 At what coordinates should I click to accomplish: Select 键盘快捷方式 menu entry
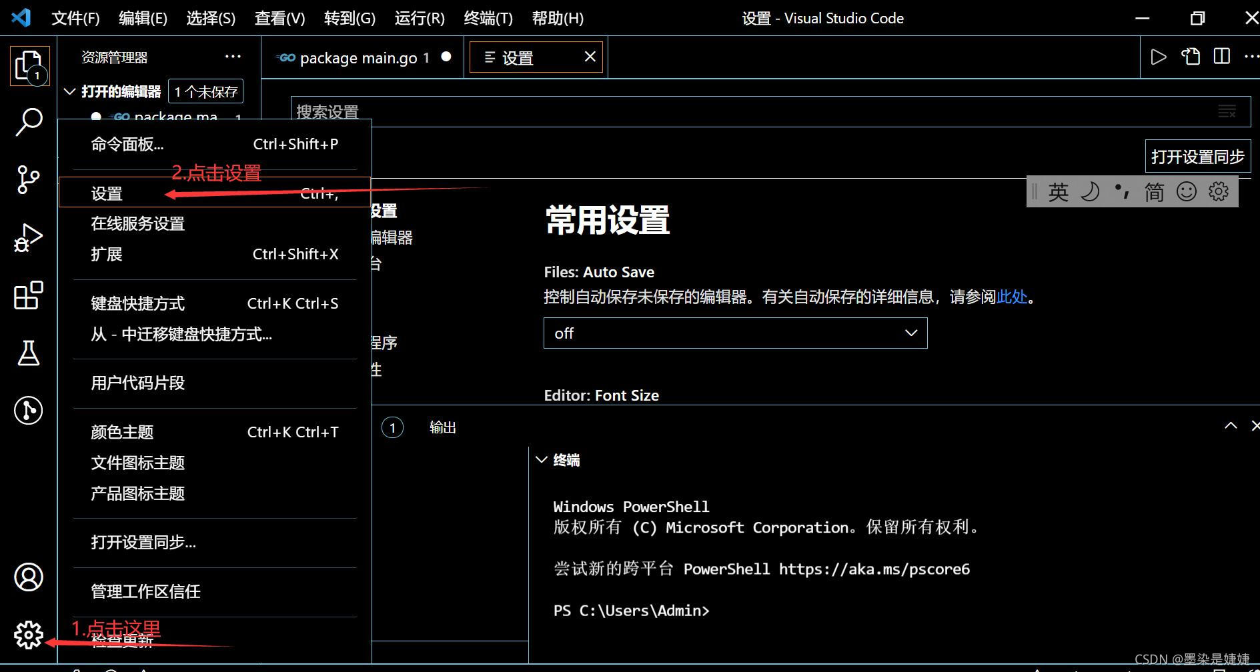point(215,303)
